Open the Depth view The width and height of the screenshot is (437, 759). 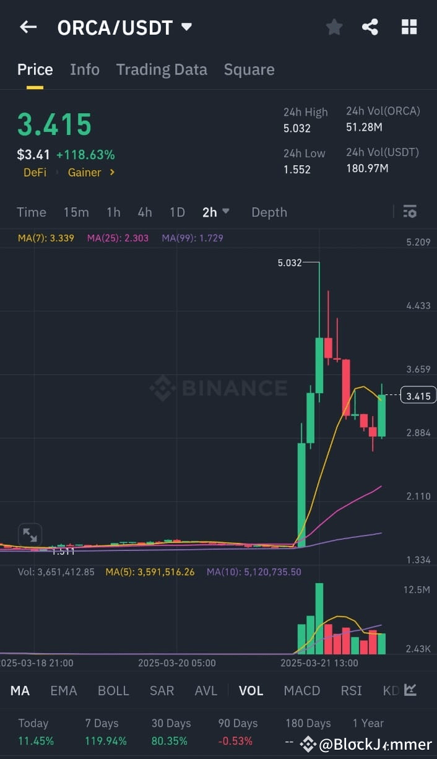269,212
